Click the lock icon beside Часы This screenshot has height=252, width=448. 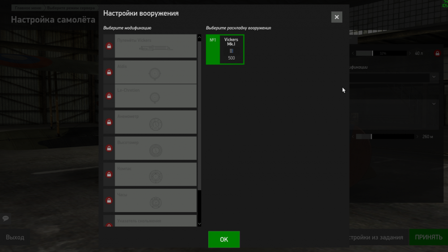[109, 201]
